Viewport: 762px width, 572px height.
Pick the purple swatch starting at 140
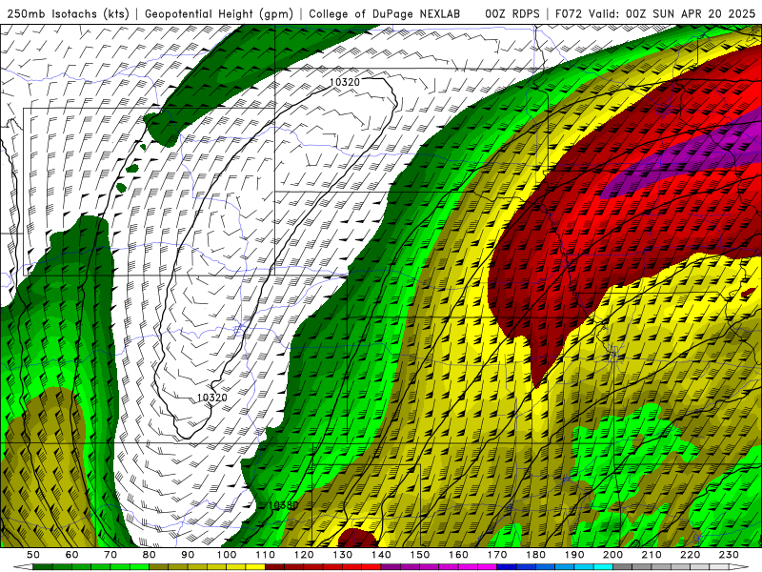391,567
